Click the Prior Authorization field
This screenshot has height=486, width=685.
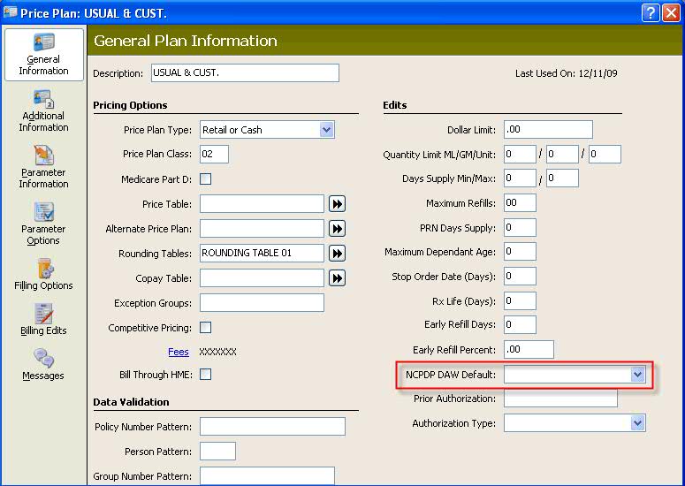tap(560, 399)
